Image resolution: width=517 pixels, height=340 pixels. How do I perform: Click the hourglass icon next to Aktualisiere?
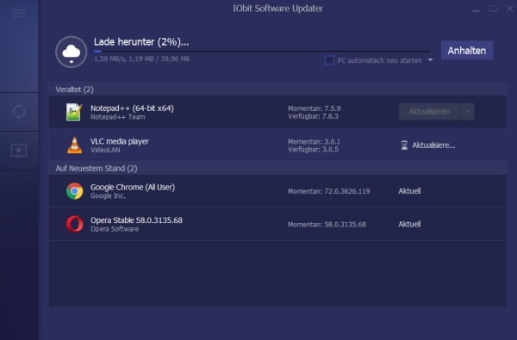404,145
